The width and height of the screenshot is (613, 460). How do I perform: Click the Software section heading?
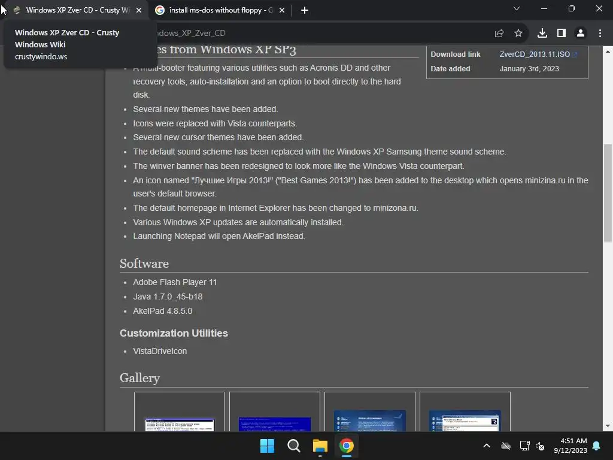coord(144,264)
